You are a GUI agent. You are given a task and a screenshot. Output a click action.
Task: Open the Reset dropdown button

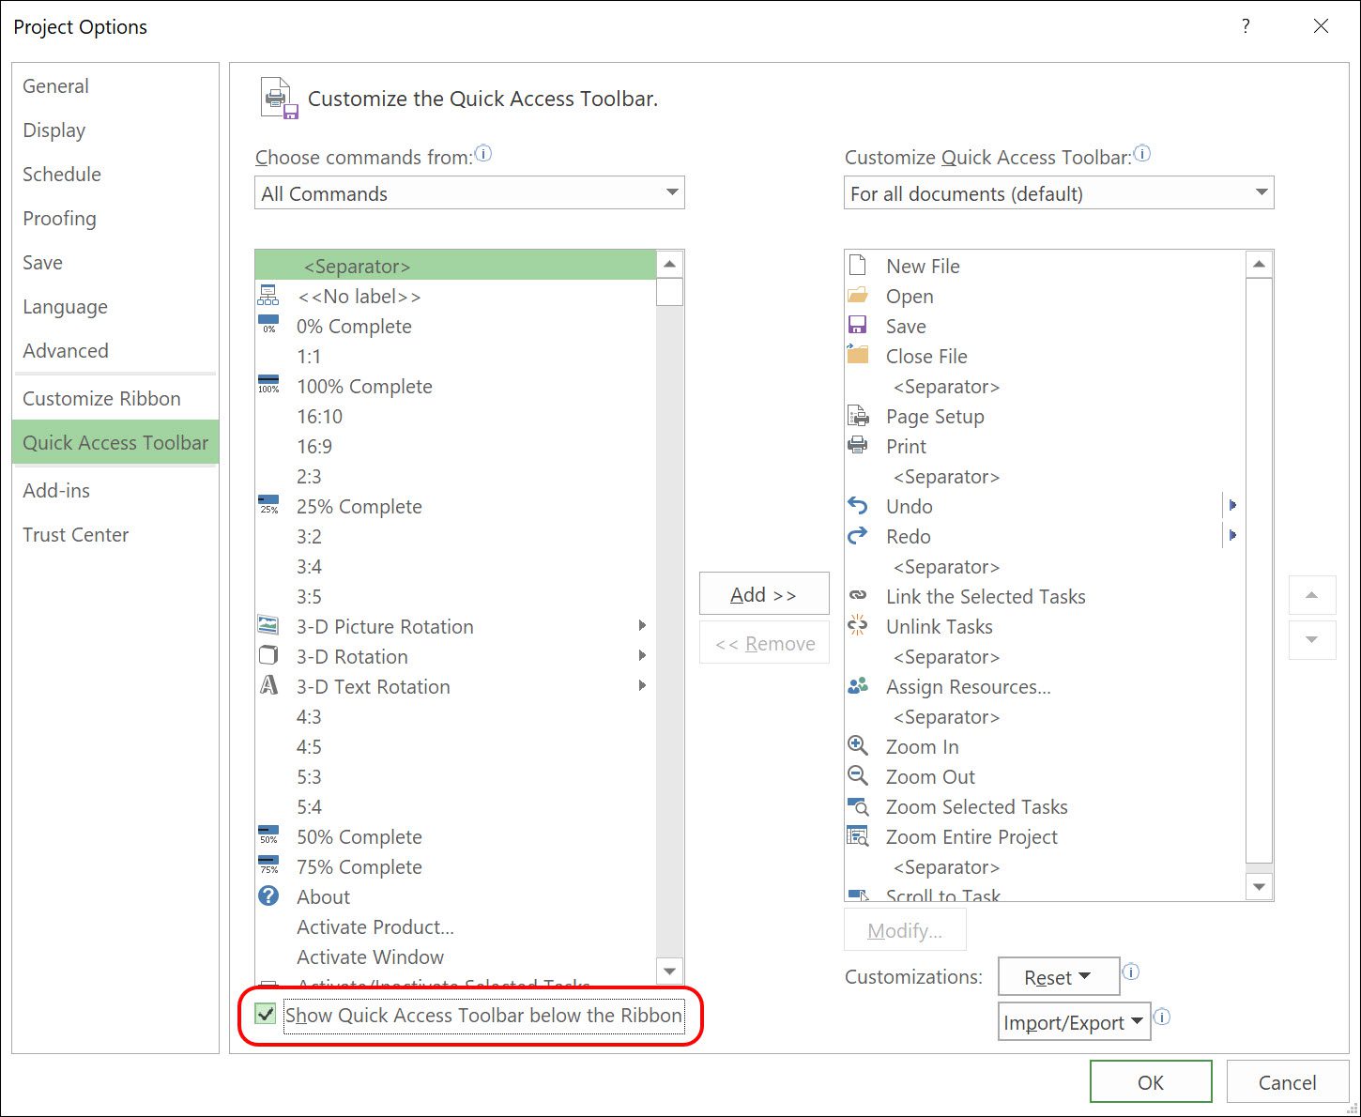pyautogui.click(x=1059, y=977)
